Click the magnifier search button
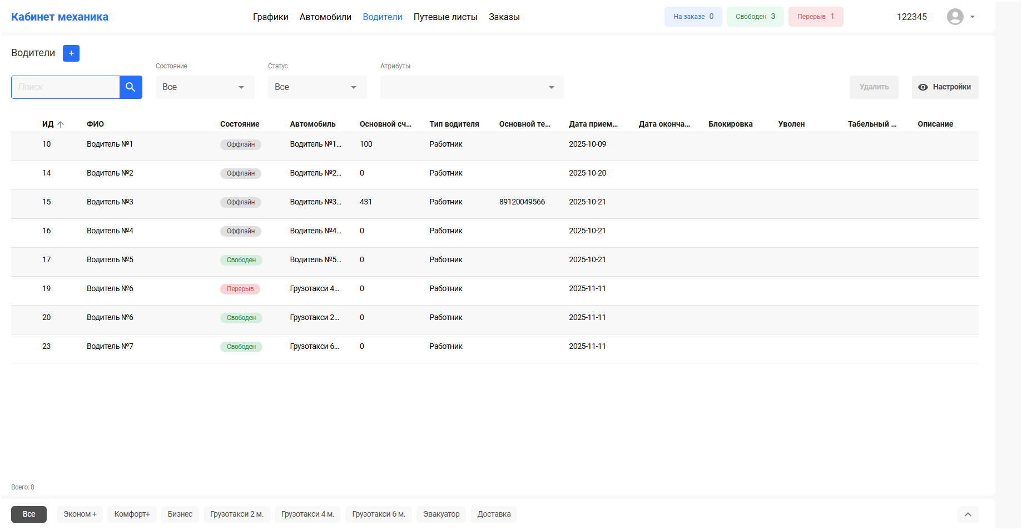The height and width of the screenshot is (530, 1022). tap(131, 87)
